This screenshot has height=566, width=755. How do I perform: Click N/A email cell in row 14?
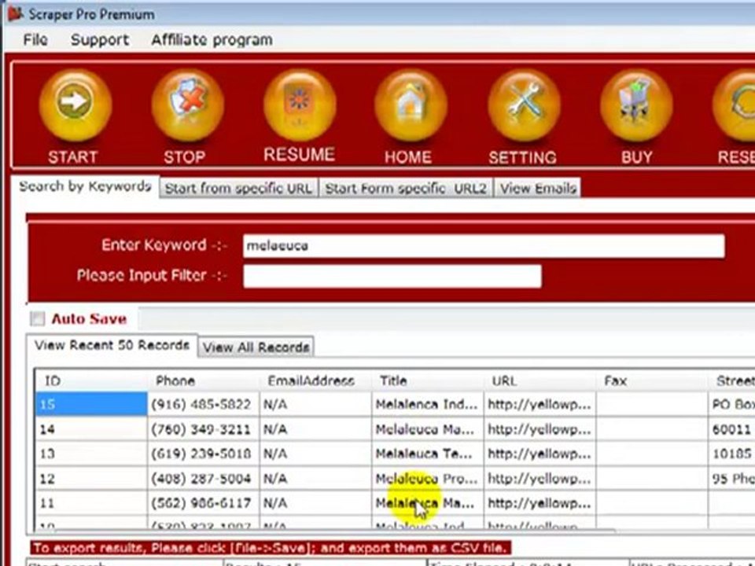pyautogui.click(x=315, y=429)
